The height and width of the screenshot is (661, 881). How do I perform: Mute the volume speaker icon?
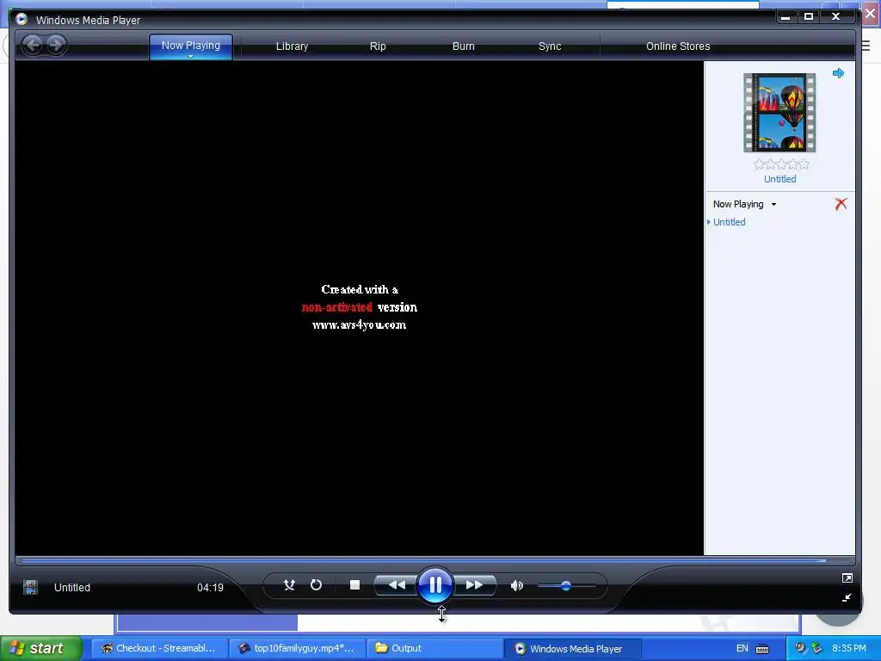click(517, 585)
